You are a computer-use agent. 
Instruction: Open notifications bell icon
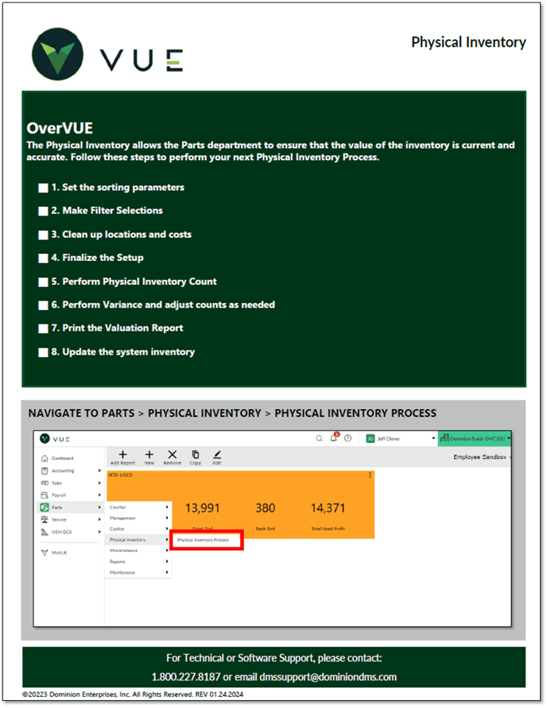(334, 438)
